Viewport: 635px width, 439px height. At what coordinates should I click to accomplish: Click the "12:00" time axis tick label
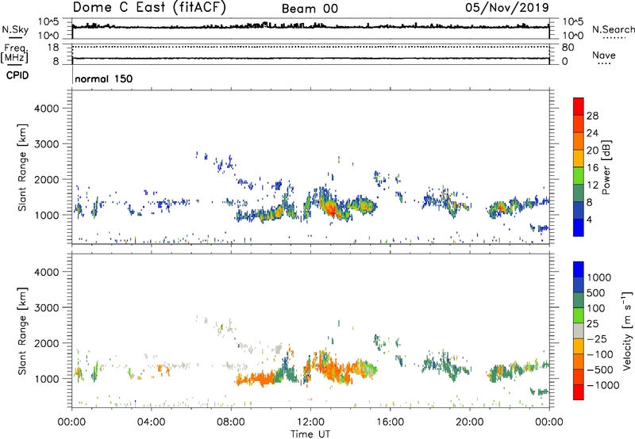[310, 422]
